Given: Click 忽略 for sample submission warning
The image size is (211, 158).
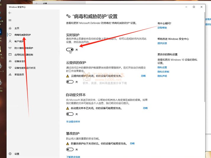Looking at the screenshot, I should pyautogui.click(x=145, y=108).
